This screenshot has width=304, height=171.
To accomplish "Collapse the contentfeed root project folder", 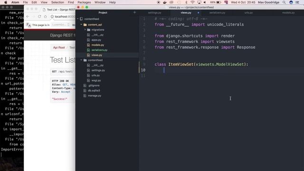I will (x=78, y=19).
